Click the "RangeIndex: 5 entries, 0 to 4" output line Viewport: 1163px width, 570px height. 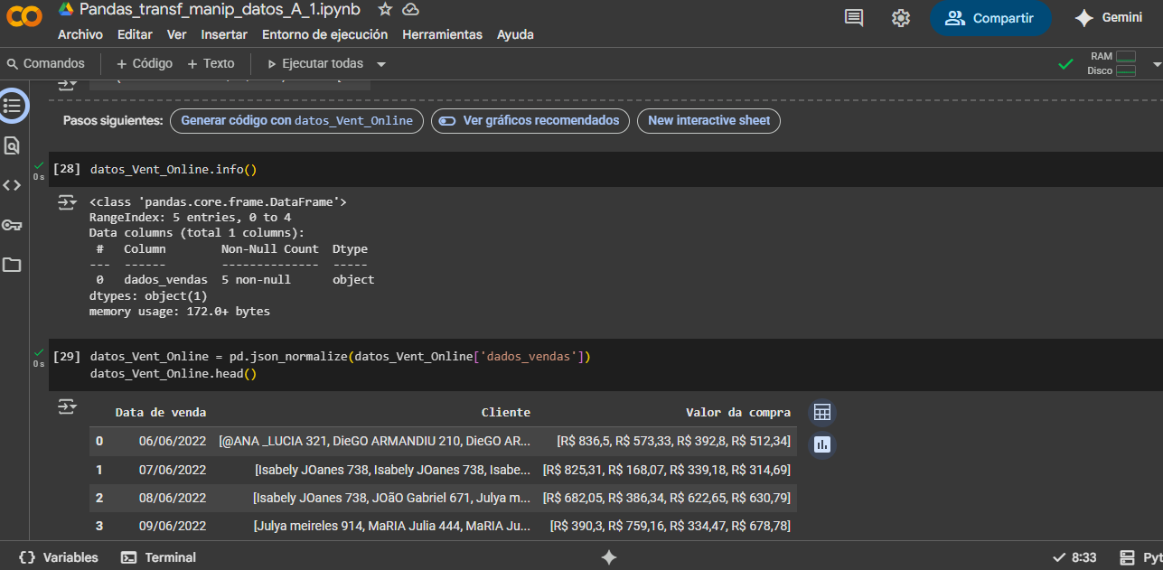pos(190,218)
